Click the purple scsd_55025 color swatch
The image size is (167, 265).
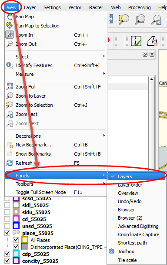tap(16, 199)
